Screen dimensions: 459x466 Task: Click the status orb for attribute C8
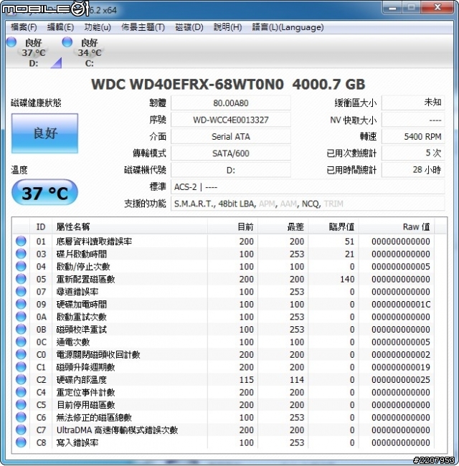point(21,442)
